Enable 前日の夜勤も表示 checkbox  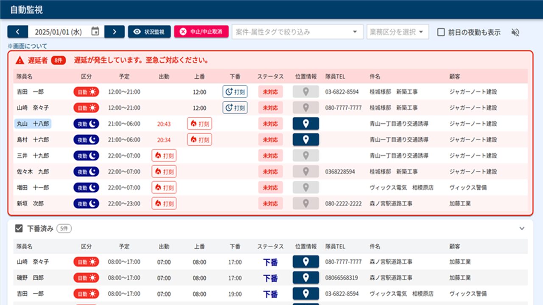[441, 32]
